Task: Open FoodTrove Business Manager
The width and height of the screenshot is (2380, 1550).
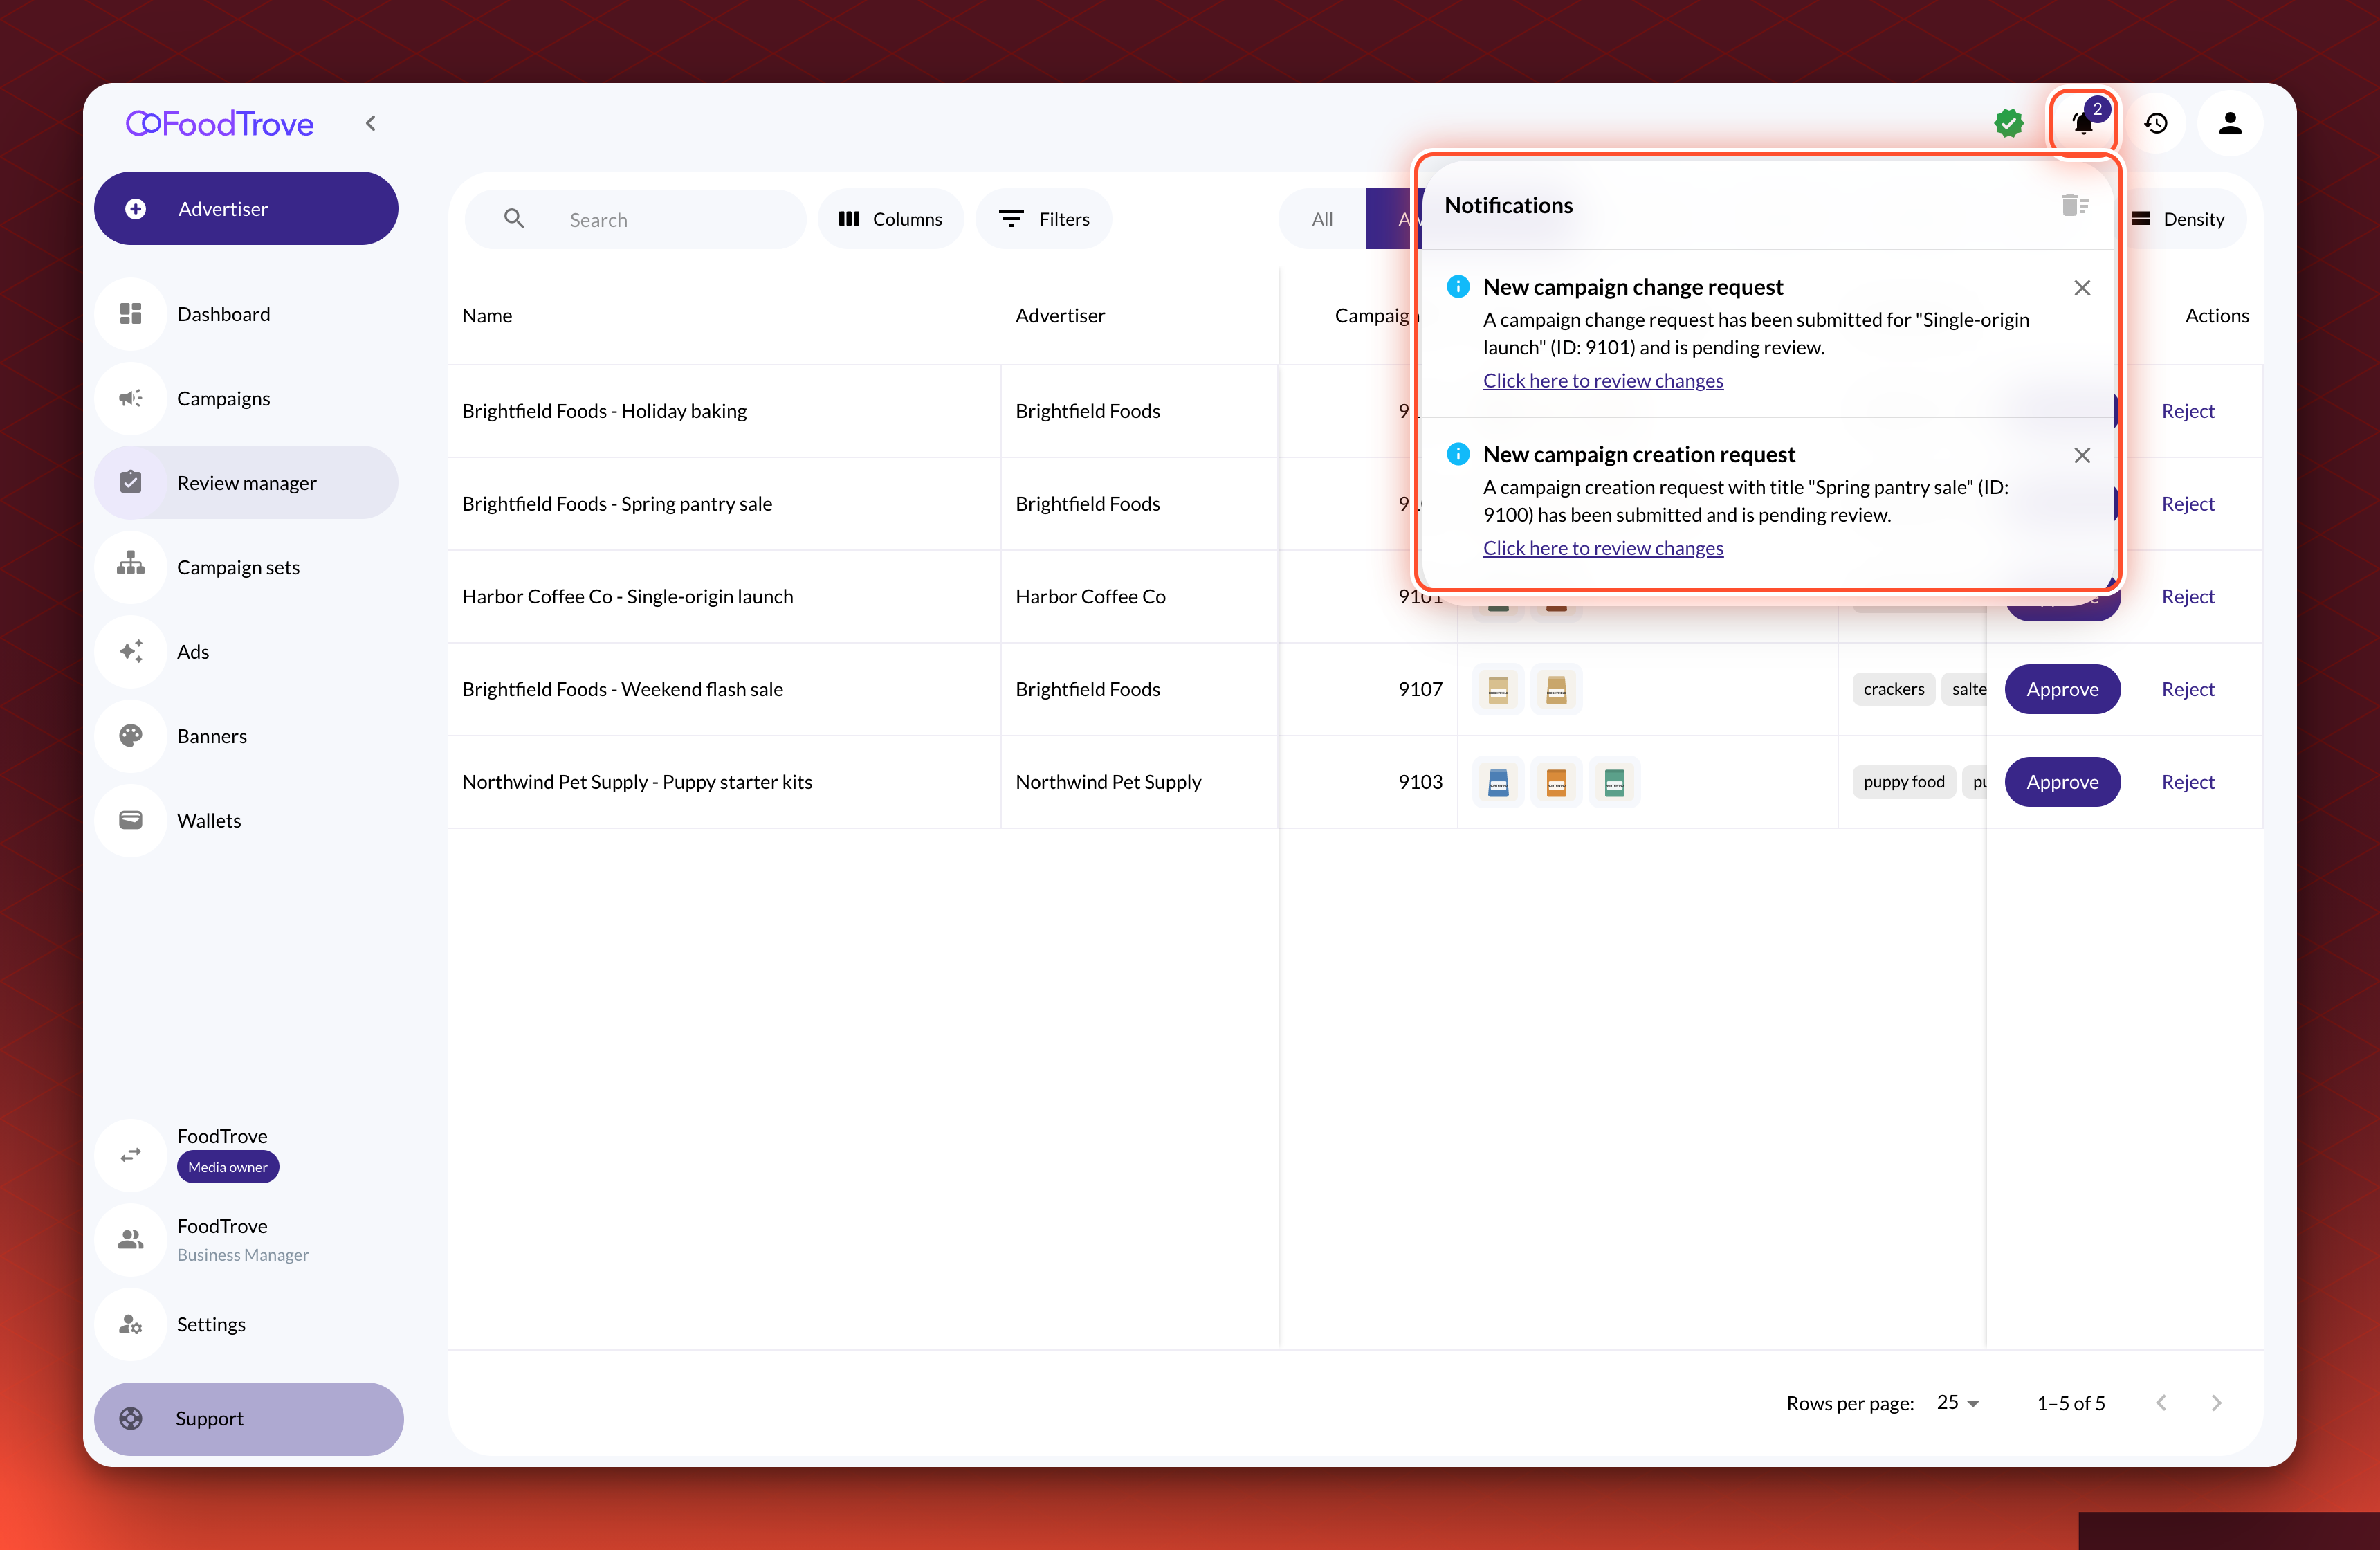Action: (246, 1239)
